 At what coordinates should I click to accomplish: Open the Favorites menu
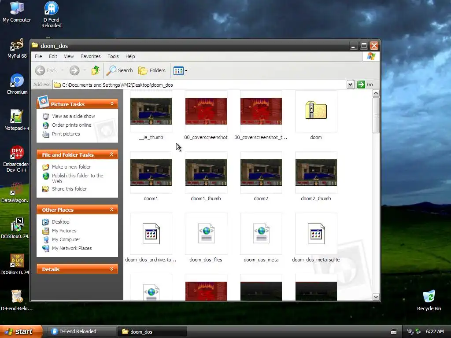pyautogui.click(x=91, y=56)
